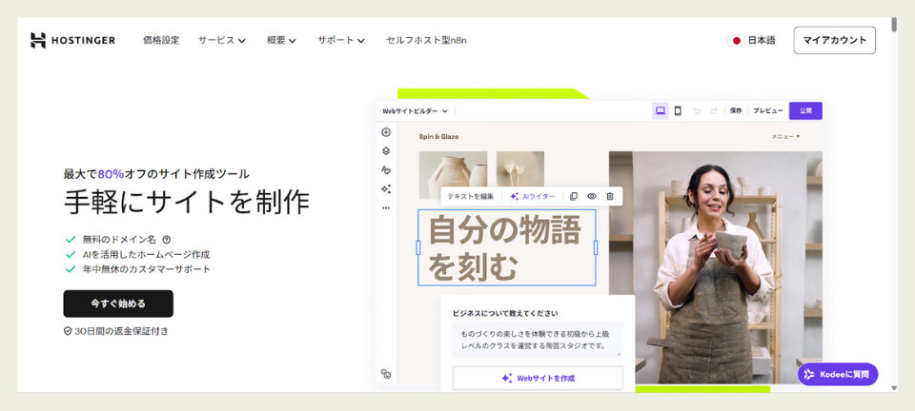
Task: Open the メニュー dropdown in site preview
Action: pos(785,137)
